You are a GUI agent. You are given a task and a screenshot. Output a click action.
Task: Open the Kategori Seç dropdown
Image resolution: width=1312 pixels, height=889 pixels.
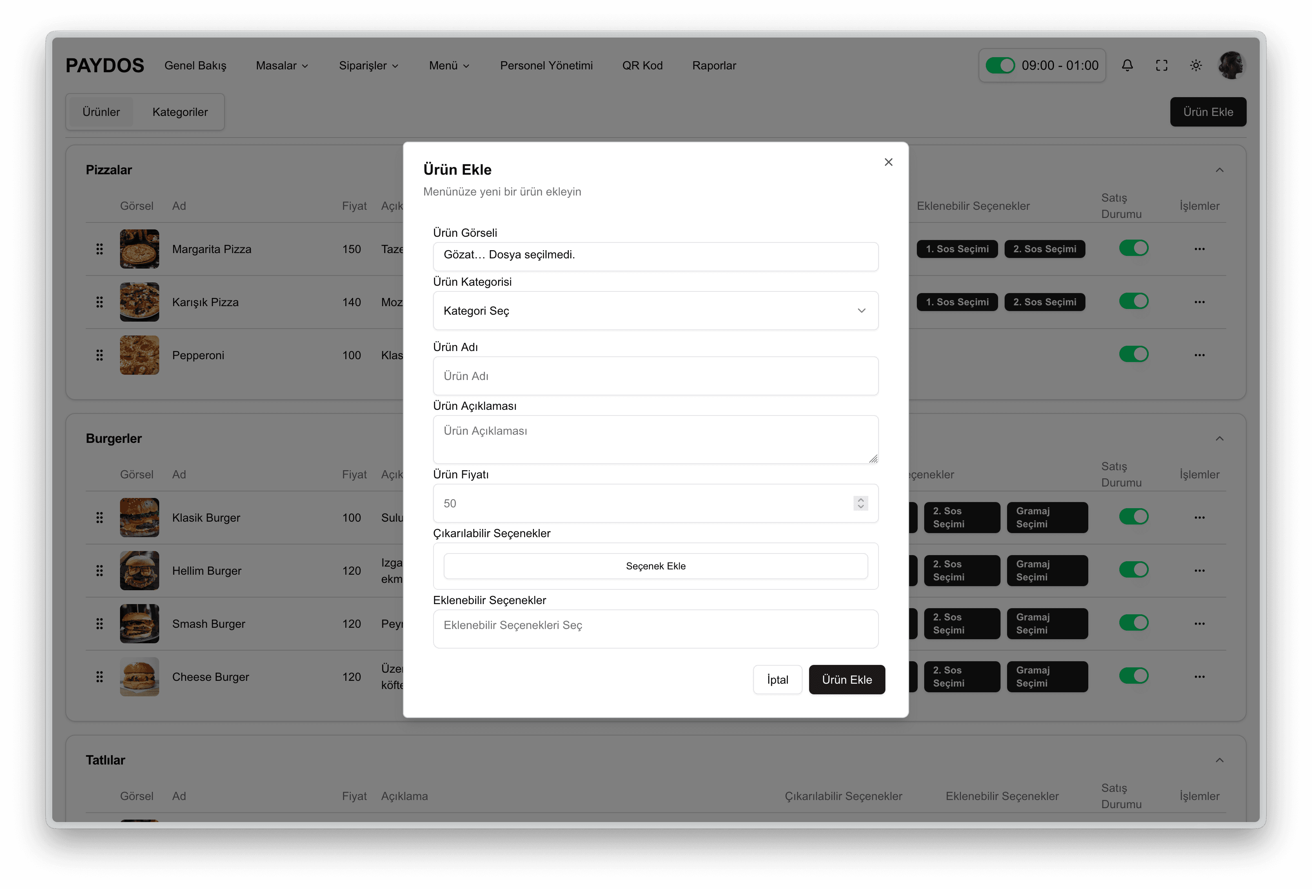pyautogui.click(x=655, y=311)
